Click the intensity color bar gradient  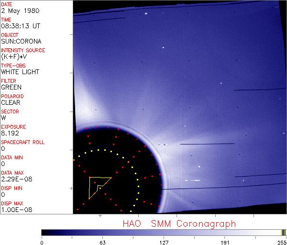(x=161, y=232)
